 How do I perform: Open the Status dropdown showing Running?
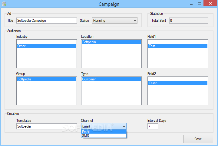(115, 21)
